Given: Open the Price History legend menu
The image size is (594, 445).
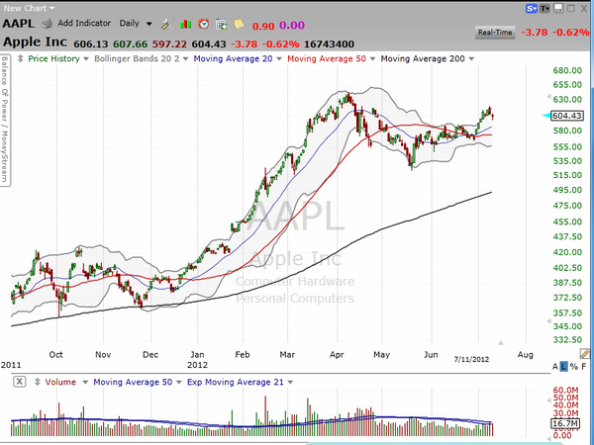Looking at the screenshot, I should 86,59.
